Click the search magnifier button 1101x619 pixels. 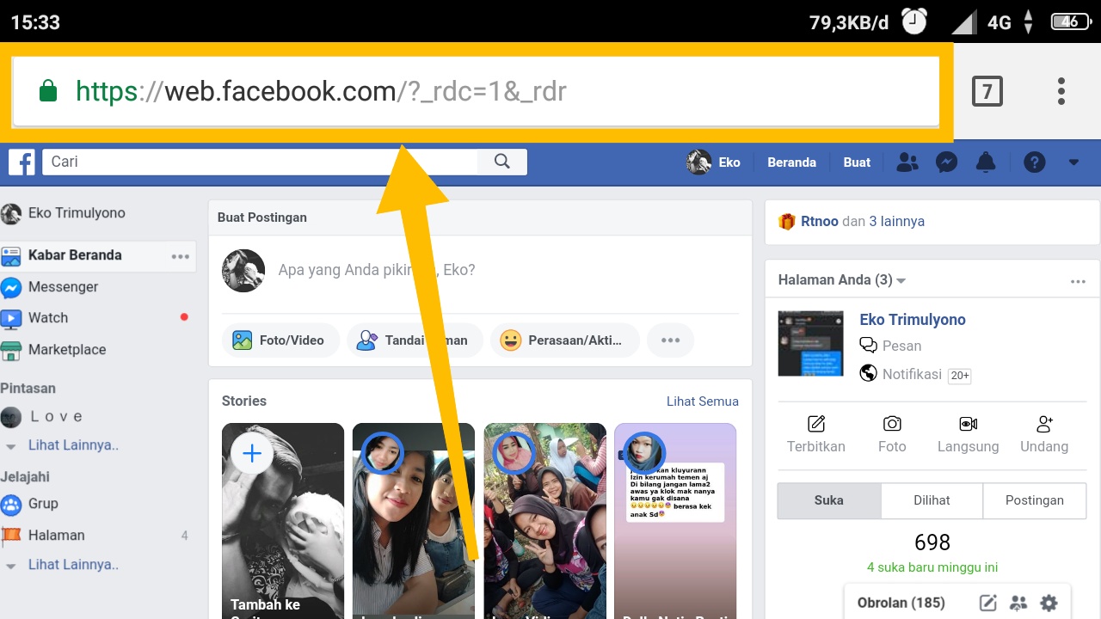[x=502, y=162]
